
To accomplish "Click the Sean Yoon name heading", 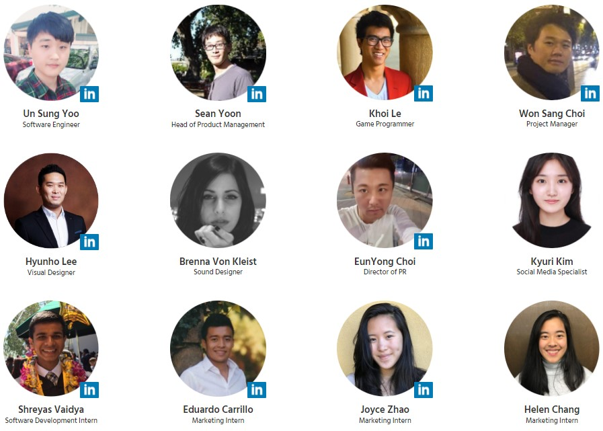I will click(x=218, y=114).
